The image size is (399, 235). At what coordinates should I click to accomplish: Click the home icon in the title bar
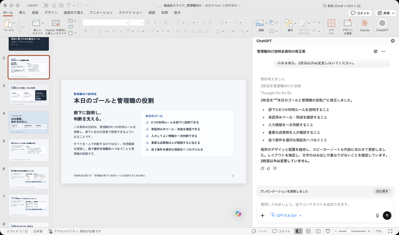coord(54,5)
